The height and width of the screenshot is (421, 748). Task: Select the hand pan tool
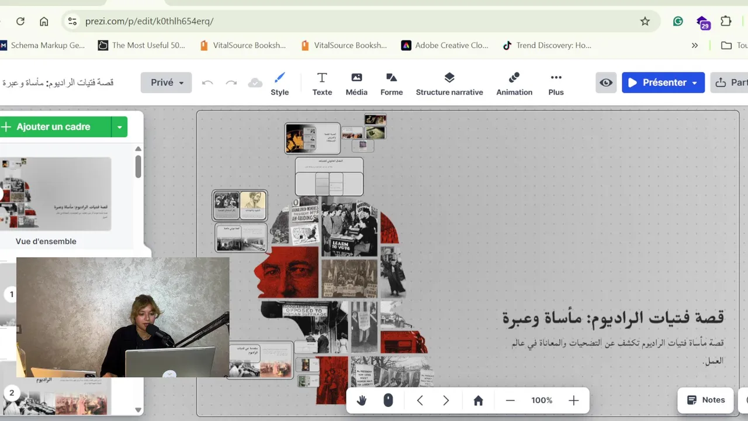tap(362, 401)
